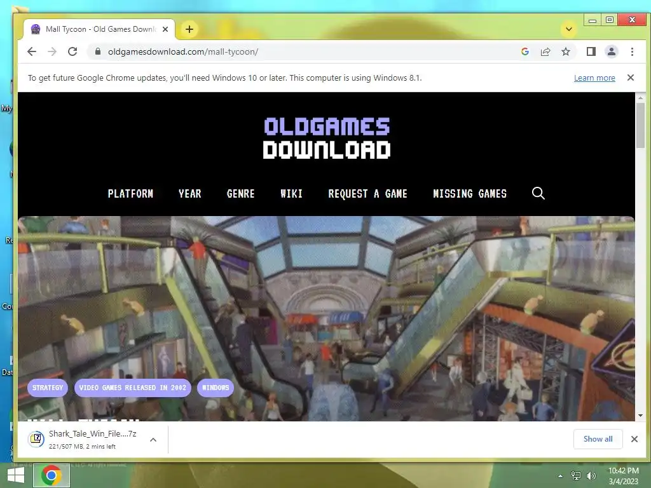Open the browser side panel
The width and height of the screenshot is (651, 488).
[x=591, y=51]
